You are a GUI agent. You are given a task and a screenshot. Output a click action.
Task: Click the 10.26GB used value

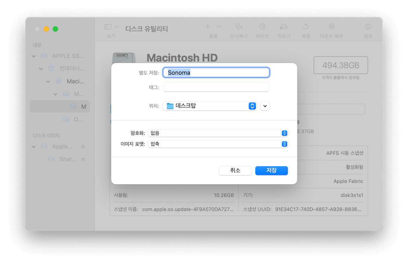[224, 195]
